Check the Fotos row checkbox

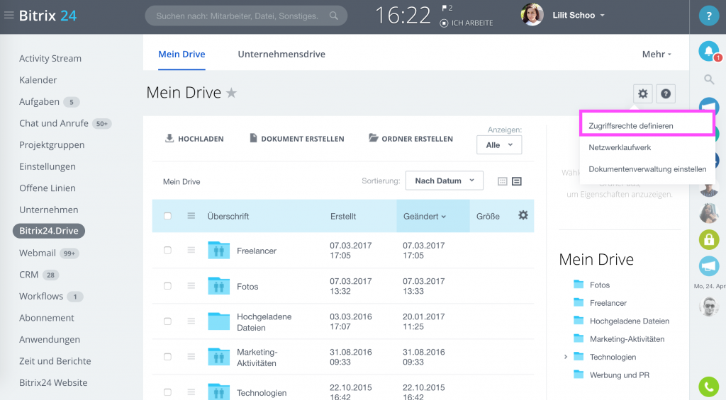pyautogui.click(x=167, y=286)
